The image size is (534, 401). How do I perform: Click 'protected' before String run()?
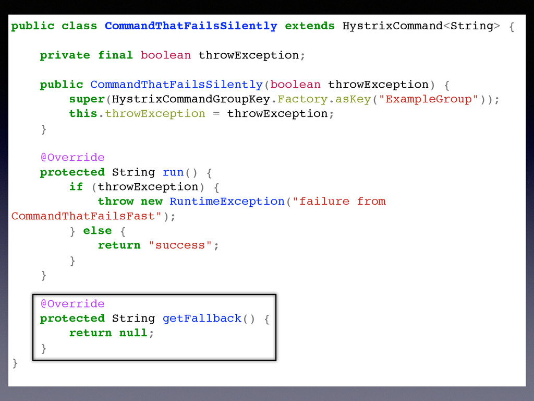click(72, 172)
